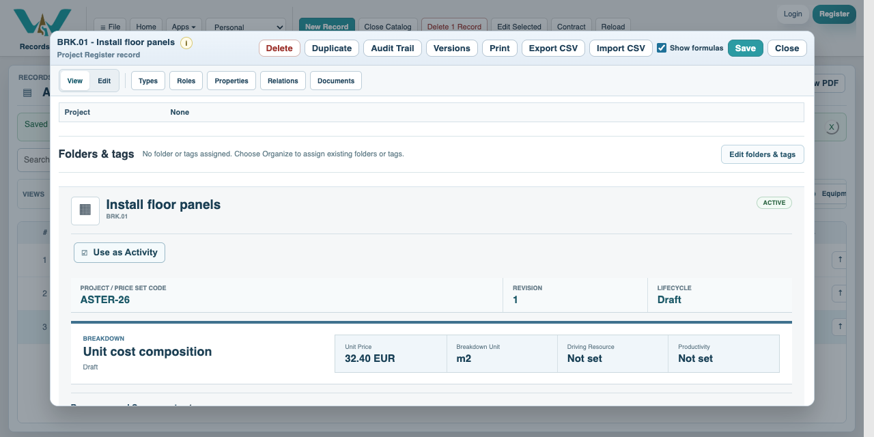Go to the Home menu item
The image size is (874, 437).
pos(146,27)
